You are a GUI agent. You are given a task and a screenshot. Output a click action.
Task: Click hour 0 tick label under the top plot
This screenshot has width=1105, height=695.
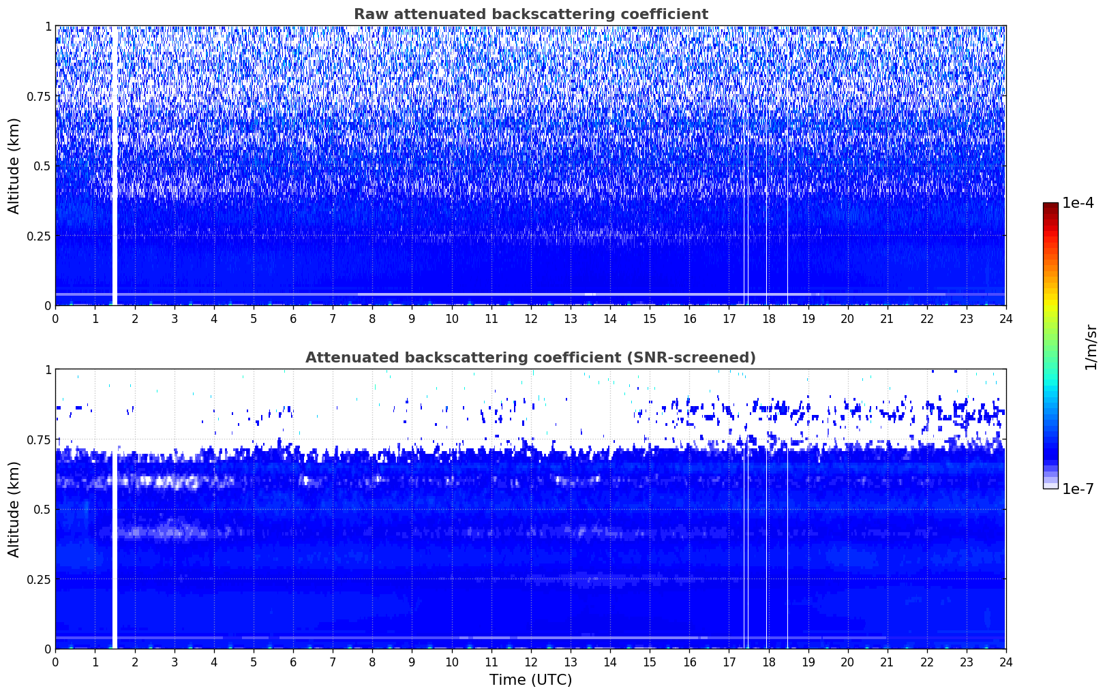[x=55, y=318]
